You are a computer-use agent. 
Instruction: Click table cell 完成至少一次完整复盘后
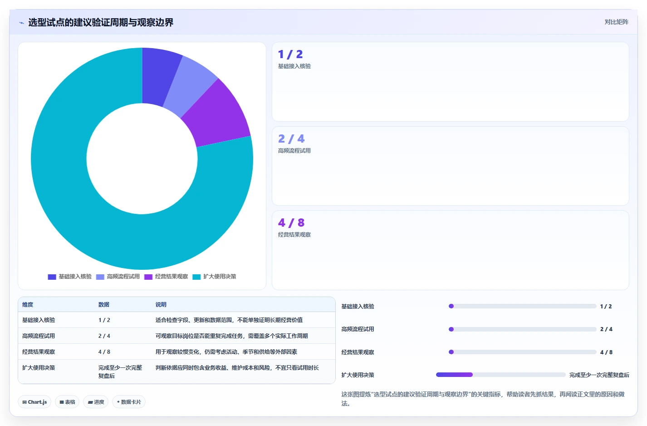tap(120, 372)
